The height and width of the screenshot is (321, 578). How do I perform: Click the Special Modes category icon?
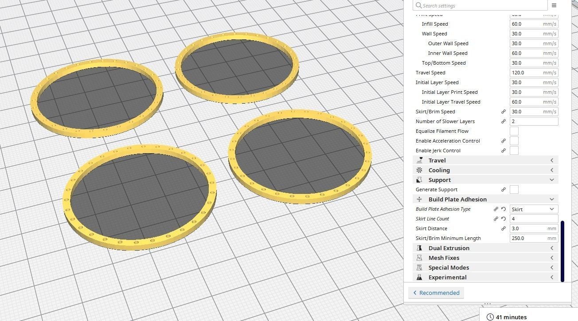click(419, 267)
